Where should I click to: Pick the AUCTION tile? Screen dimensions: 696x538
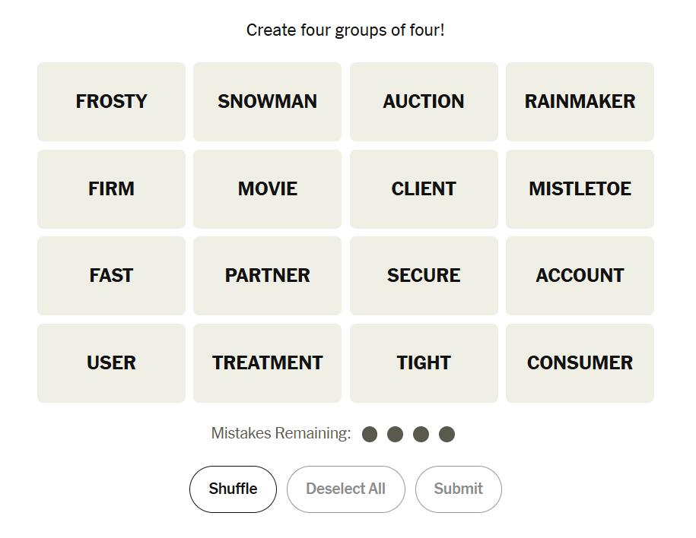(x=424, y=102)
